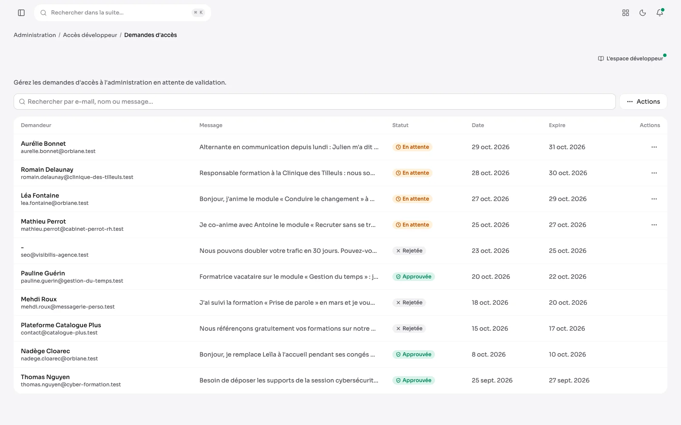Open row actions for Aurélie Bonnet
The height and width of the screenshot is (425, 681).
tap(654, 147)
